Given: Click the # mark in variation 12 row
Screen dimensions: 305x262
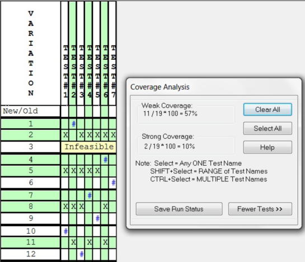Looking at the screenshot, I should (81, 254).
